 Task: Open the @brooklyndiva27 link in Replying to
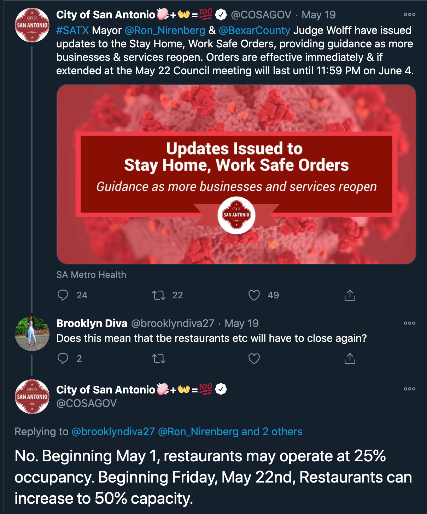pos(113,432)
